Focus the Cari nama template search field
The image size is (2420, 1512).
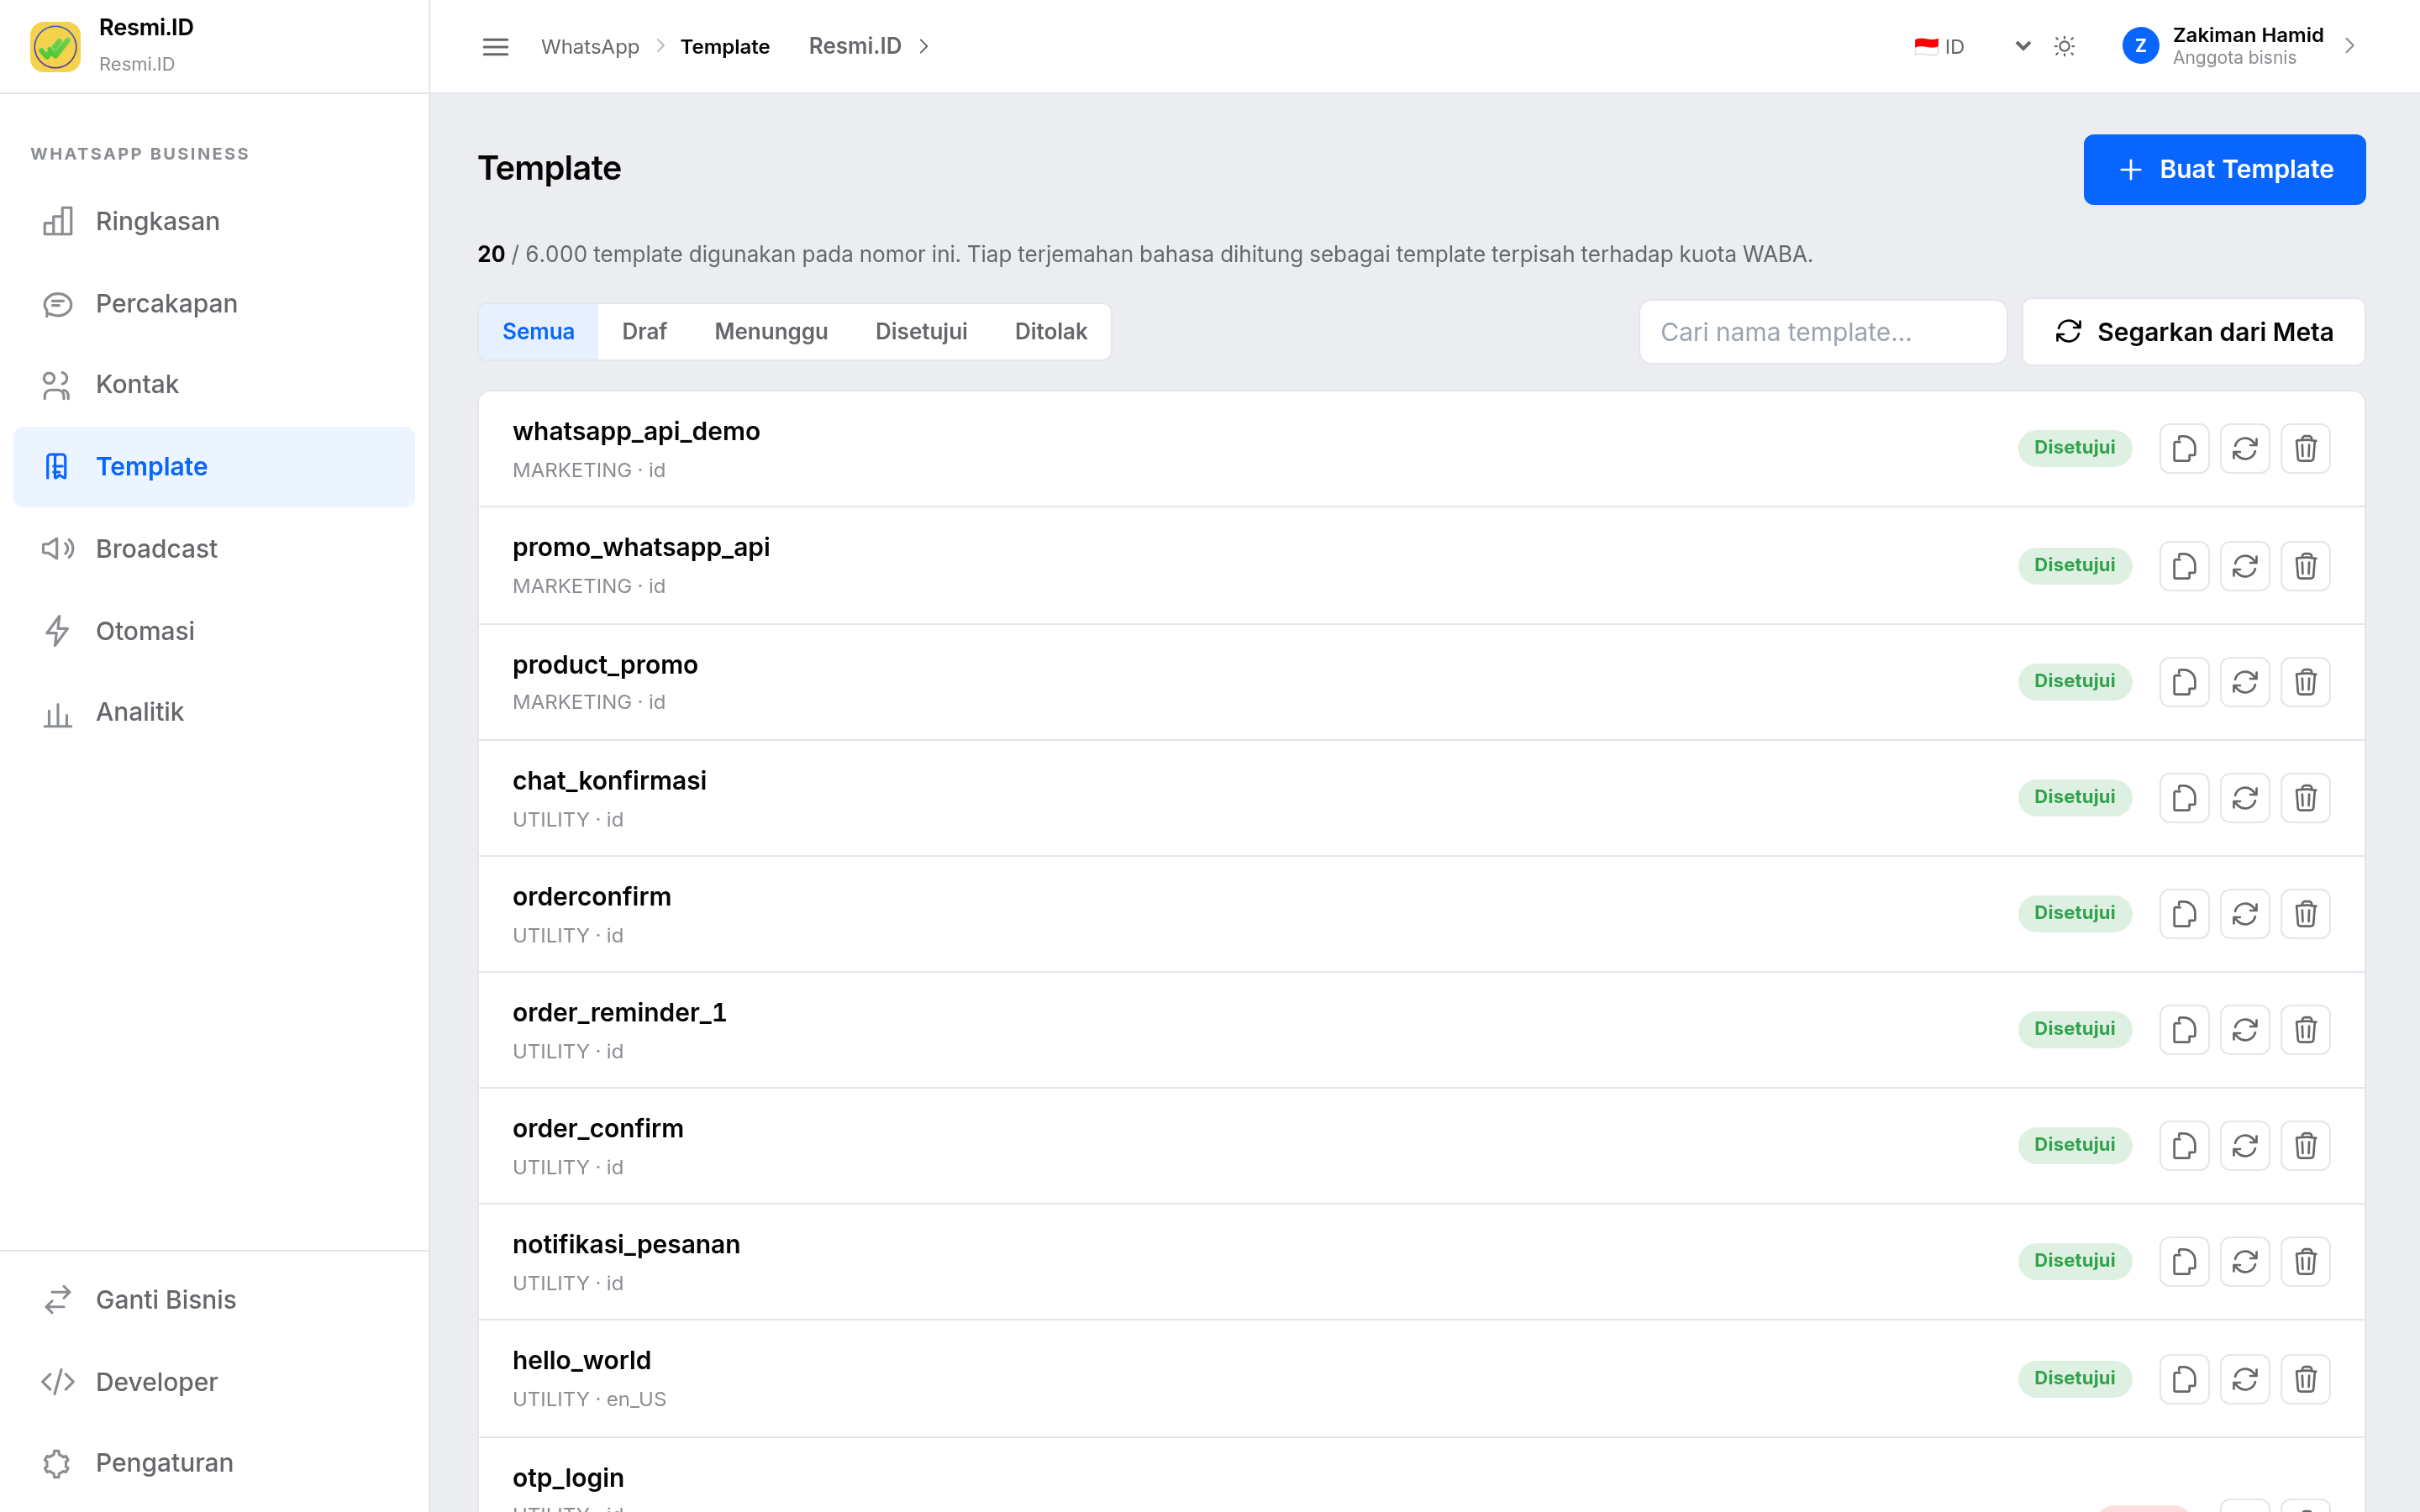[1822, 332]
